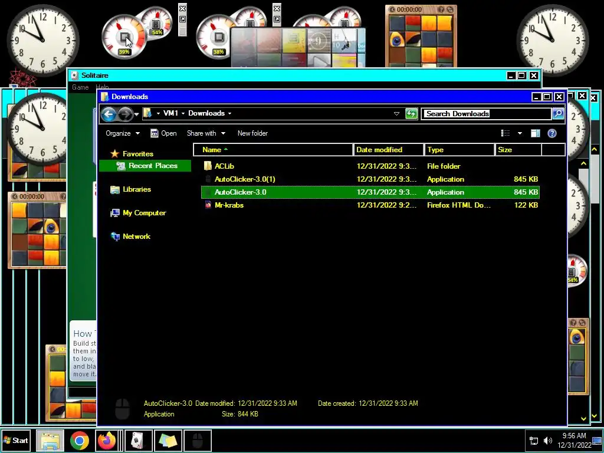Select Mr-krabs HTML document
Viewport: 604px width, 453px height.
[x=370, y=205]
